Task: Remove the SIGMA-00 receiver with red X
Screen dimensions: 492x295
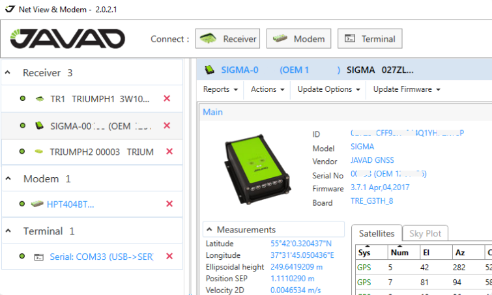Action: coord(167,126)
